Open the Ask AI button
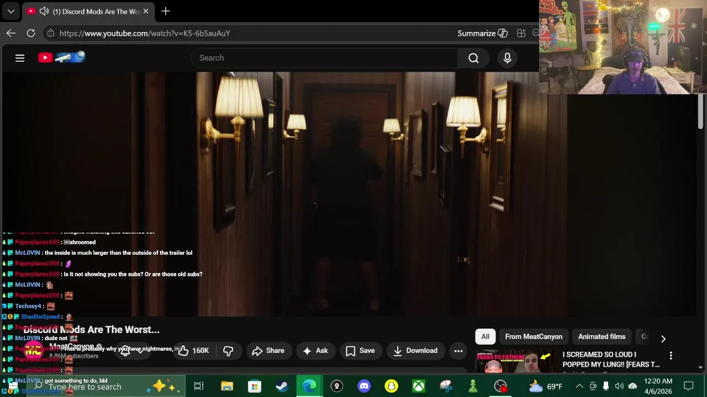 315,351
